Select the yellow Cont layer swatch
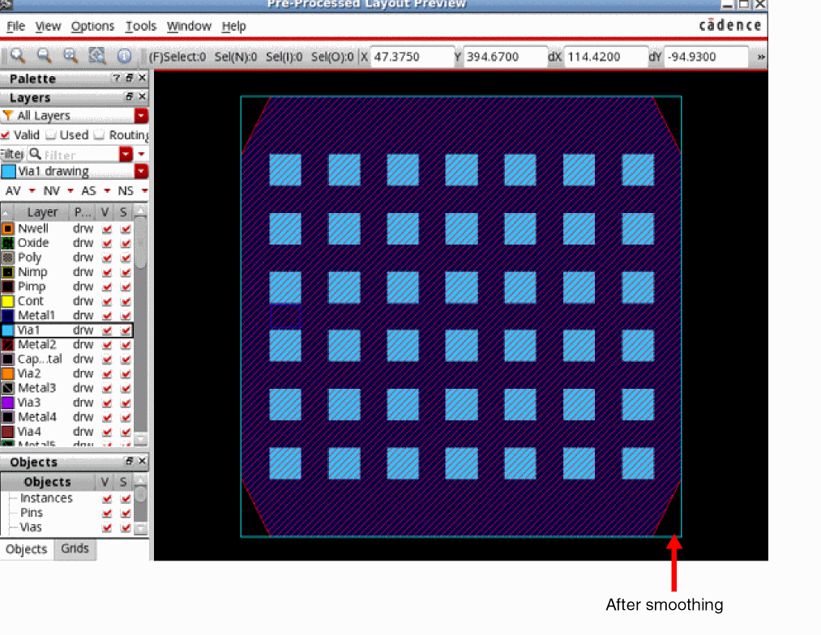This screenshot has width=821, height=635. pyautogui.click(x=8, y=301)
